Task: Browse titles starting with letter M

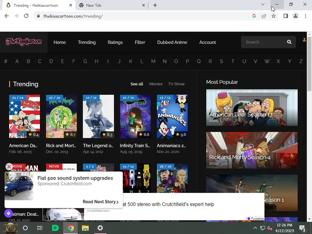Action: click(153, 61)
